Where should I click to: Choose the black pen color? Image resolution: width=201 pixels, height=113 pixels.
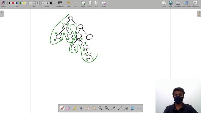click(9, 3)
